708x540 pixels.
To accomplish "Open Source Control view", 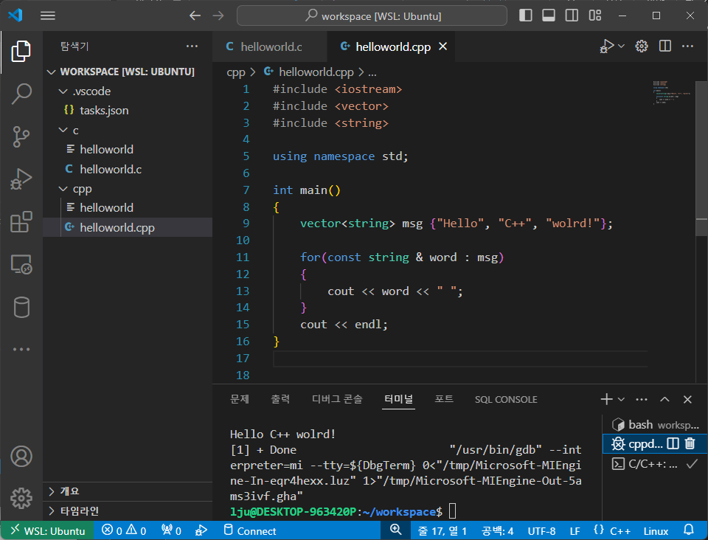I will (x=21, y=136).
